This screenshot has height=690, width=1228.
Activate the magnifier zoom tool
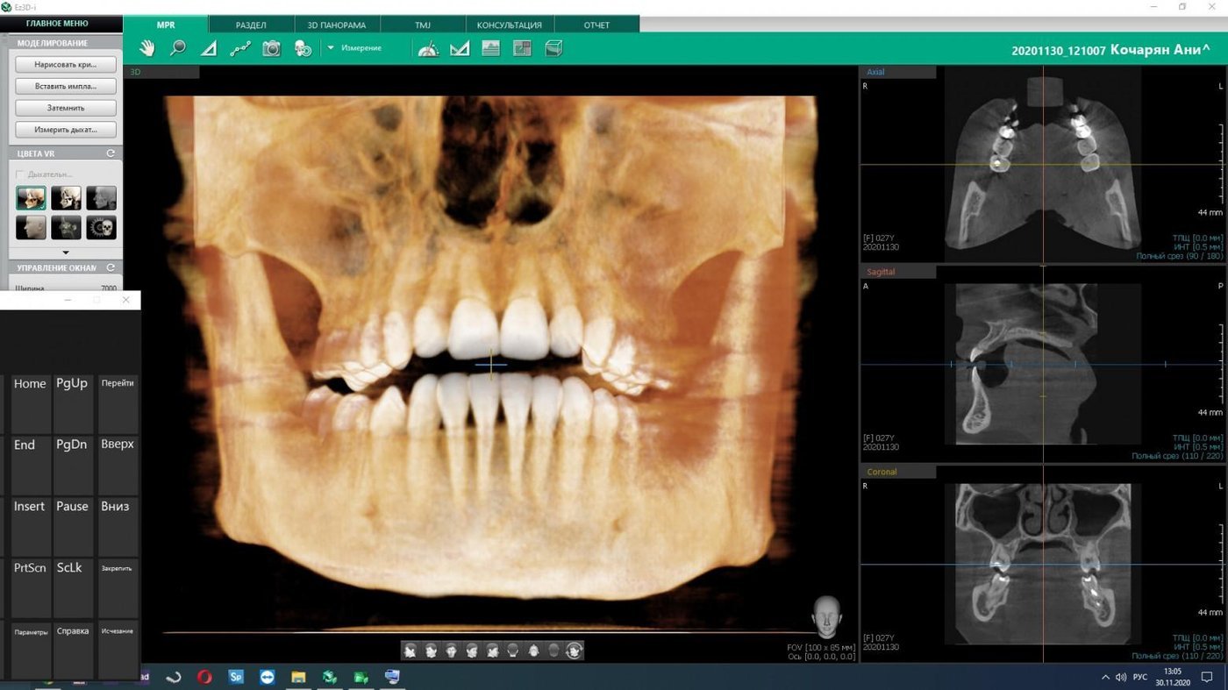(178, 48)
